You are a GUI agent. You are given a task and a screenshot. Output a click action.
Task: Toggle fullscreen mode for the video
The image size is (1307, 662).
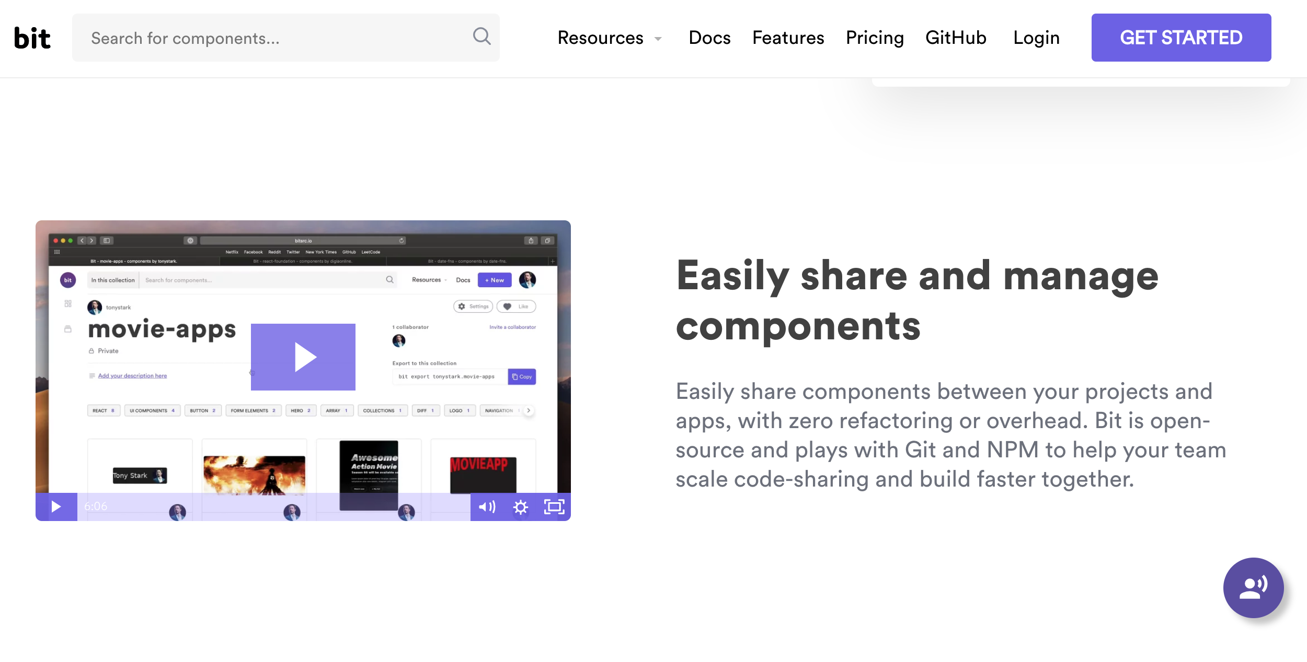(554, 507)
